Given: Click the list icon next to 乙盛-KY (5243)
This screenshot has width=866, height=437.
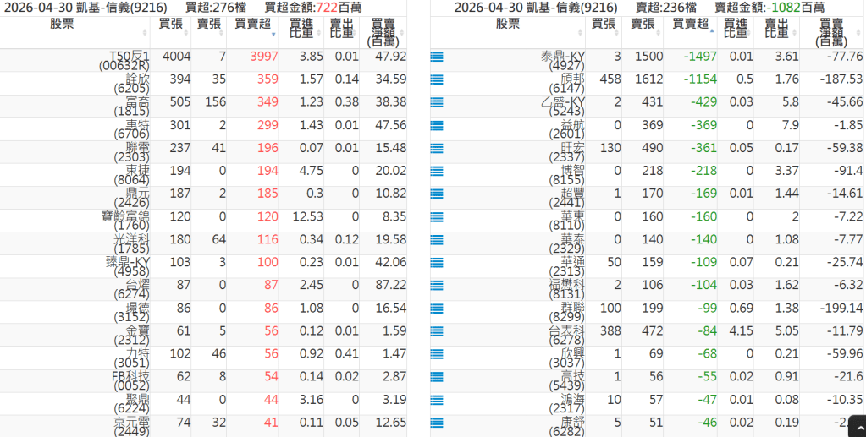Looking at the screenshot, I should 437,102.
